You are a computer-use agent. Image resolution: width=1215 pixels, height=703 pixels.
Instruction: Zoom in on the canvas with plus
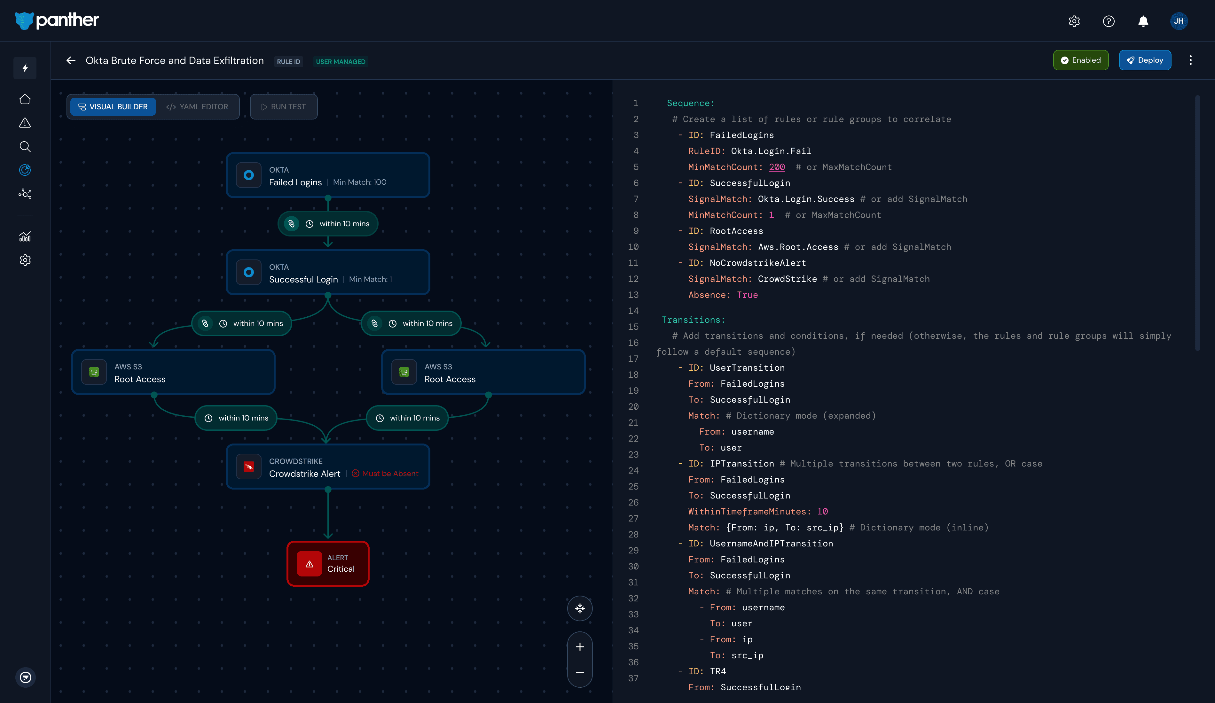coord(580,647)
